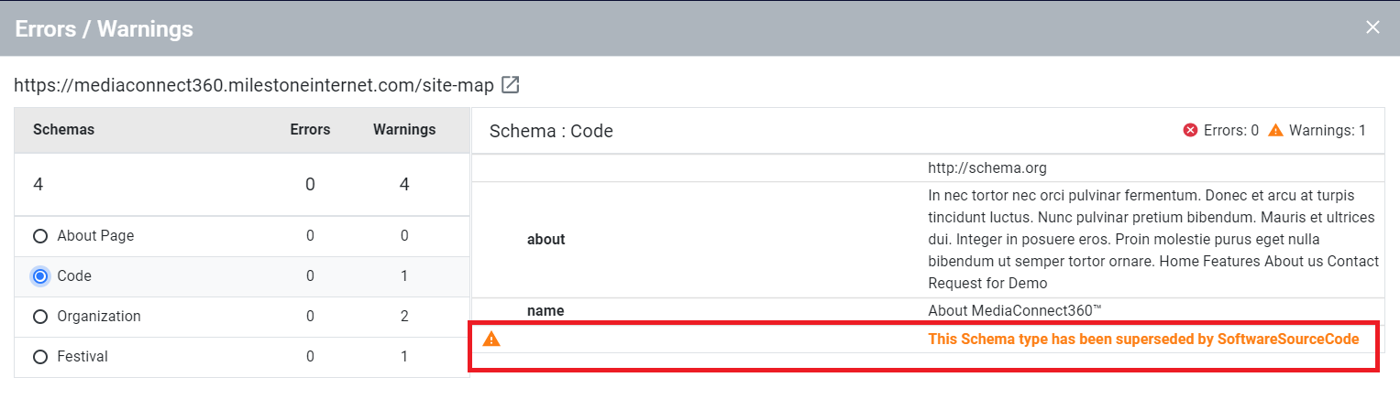Click the 'Schema : Code' panel heading
The width and height of the screenshot is (1400, 399).
551,131
